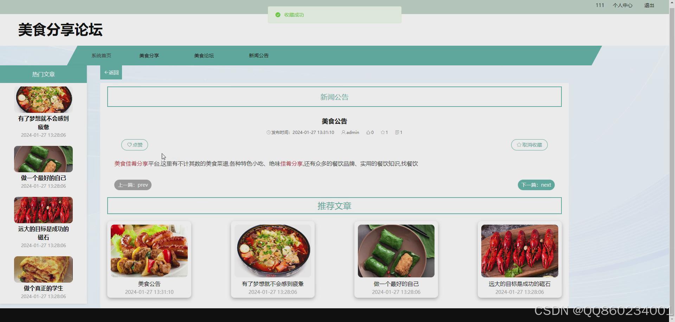Switch to the 美食论坛 tab
The image size is (675, 322).
(204, 55)
